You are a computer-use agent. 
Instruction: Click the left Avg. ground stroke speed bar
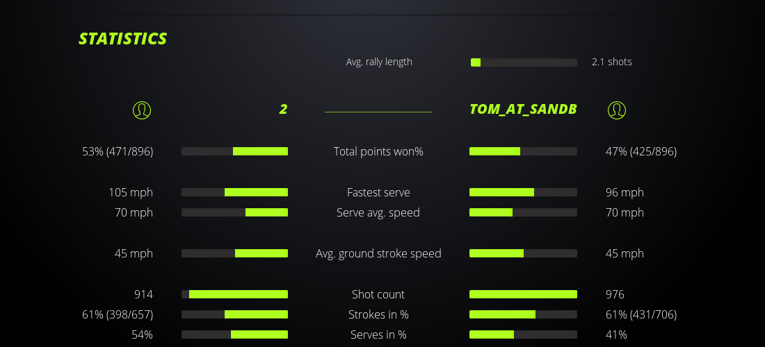(x=234, y=253)
